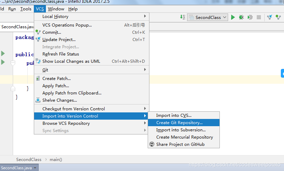Click SecondClass breadcrumb in navigation bar
This screenshot has height=171, width=284.
[x=29, y=159]
